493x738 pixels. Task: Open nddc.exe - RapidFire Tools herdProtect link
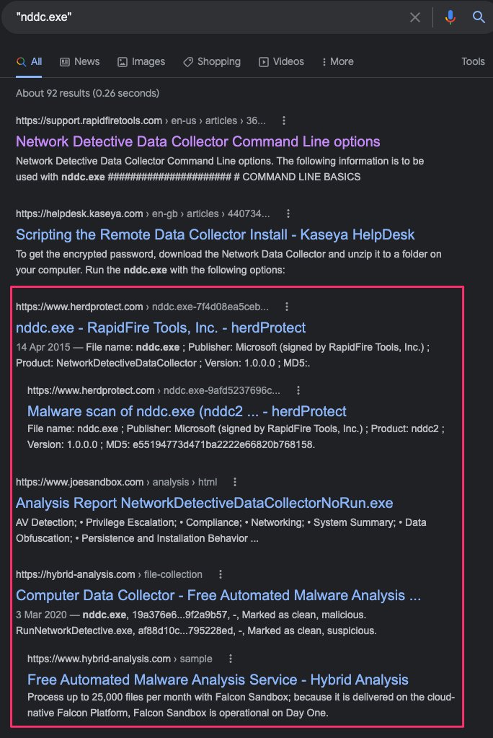161,328
